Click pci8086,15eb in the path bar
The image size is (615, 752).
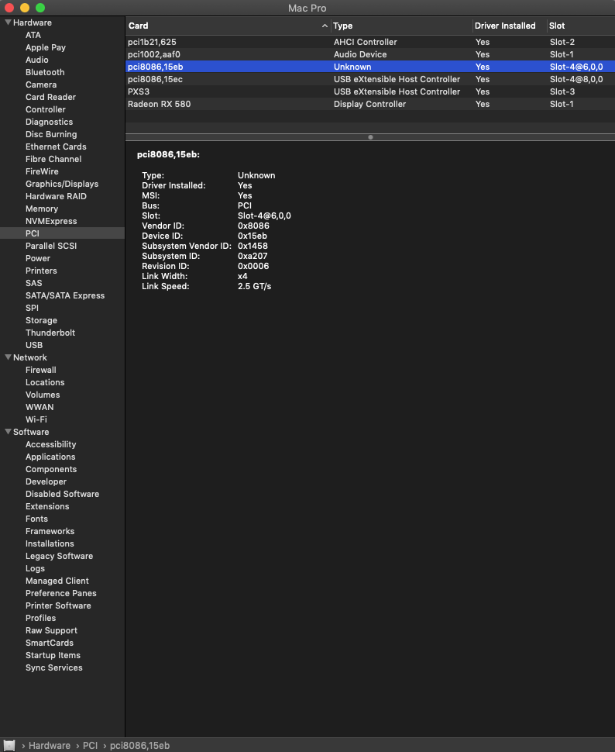pyautogui.click(x=139, y=746)
